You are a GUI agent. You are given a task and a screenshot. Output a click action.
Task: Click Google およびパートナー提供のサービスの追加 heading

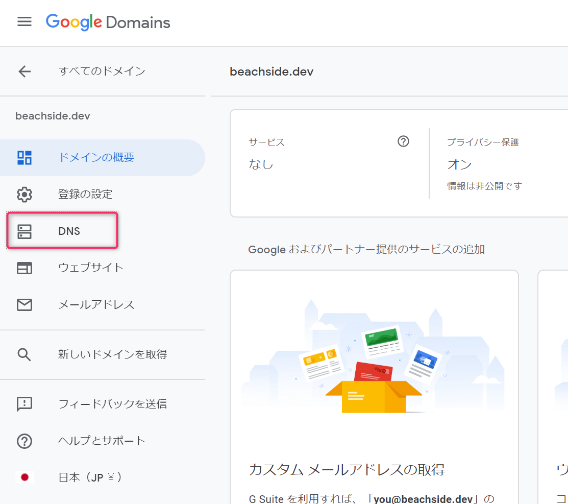pyautogui.click(x=366, y=250)
